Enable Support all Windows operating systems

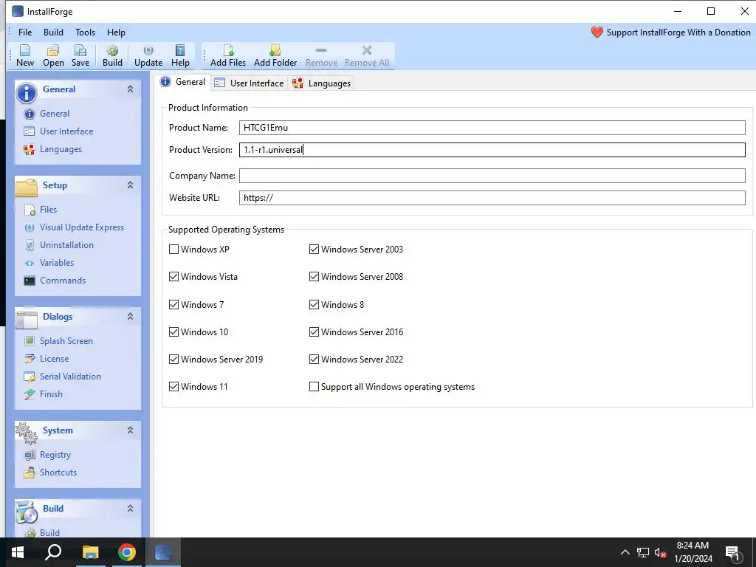click(x=314, y=387)
